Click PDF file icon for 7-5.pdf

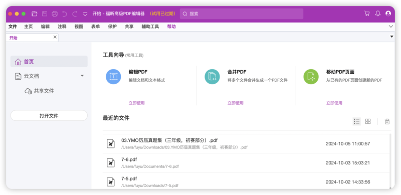point(110,182)
